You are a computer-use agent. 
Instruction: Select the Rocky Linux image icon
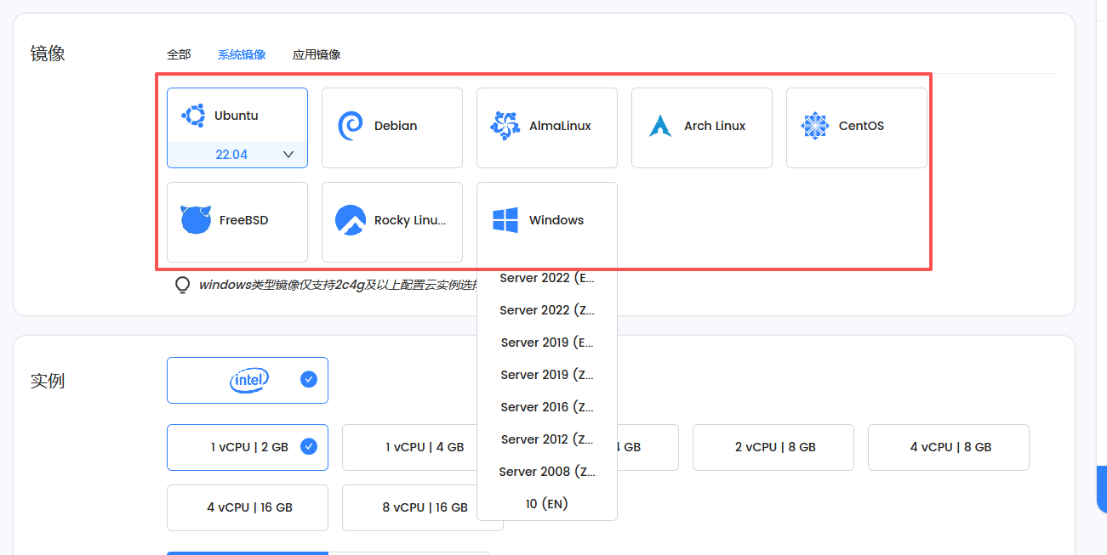(350, 219)
